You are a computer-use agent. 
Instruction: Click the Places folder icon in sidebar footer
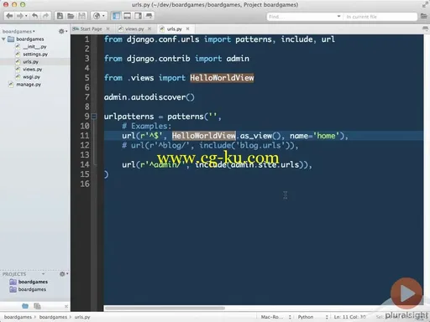coord(25,306)
